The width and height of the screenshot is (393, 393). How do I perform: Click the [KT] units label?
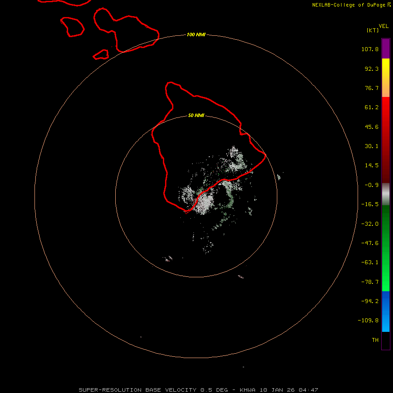pos(372,30)
